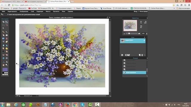Open the YouTube bookmark
The image size is (191, 107).
(x=33, y=8)
